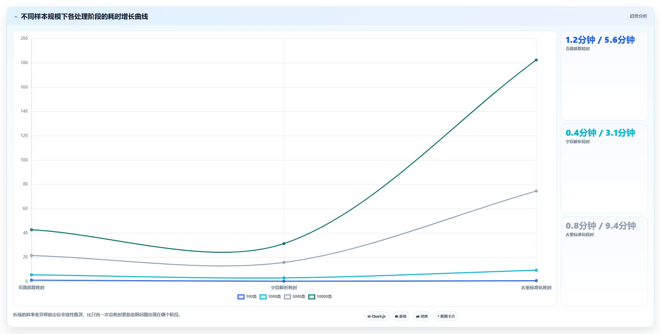This screenshot has width=661, height=334.
Task: Toggle the 5000条 legend series
Action: pyautogui.click(x=295, y=297)
